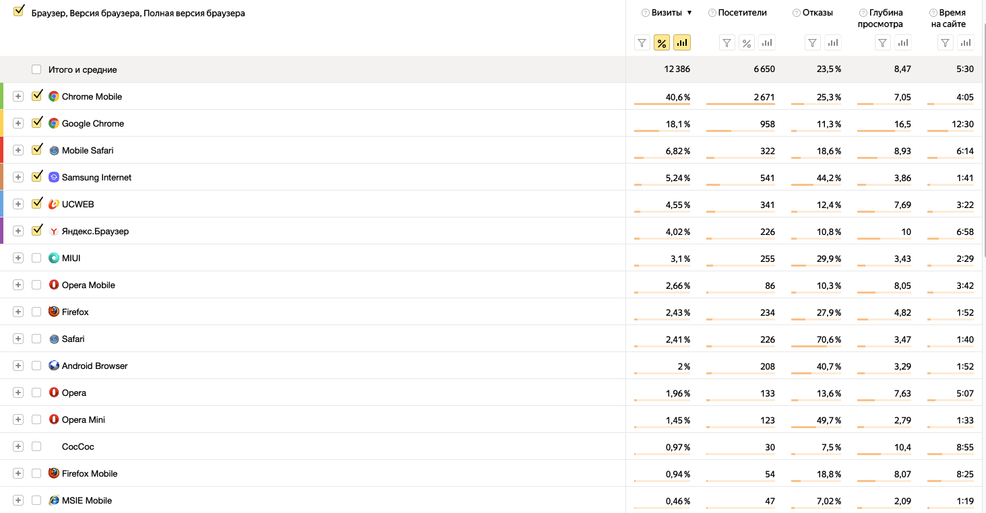Click the Samsung Internet browser name
Image resolution: width=986 pixels, height=513 pixels.
[x=96, y=177]
